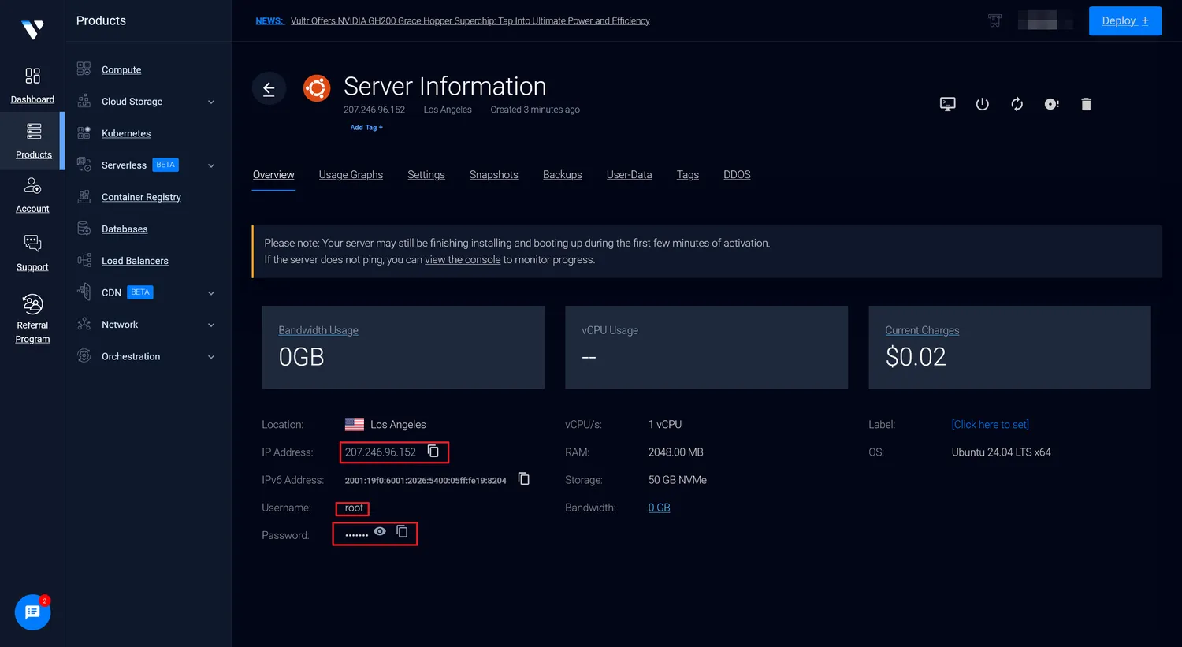Open the server console view icon
This screenshot has width=1182, height=647.
pyautogui.click(x=947, y=104)
